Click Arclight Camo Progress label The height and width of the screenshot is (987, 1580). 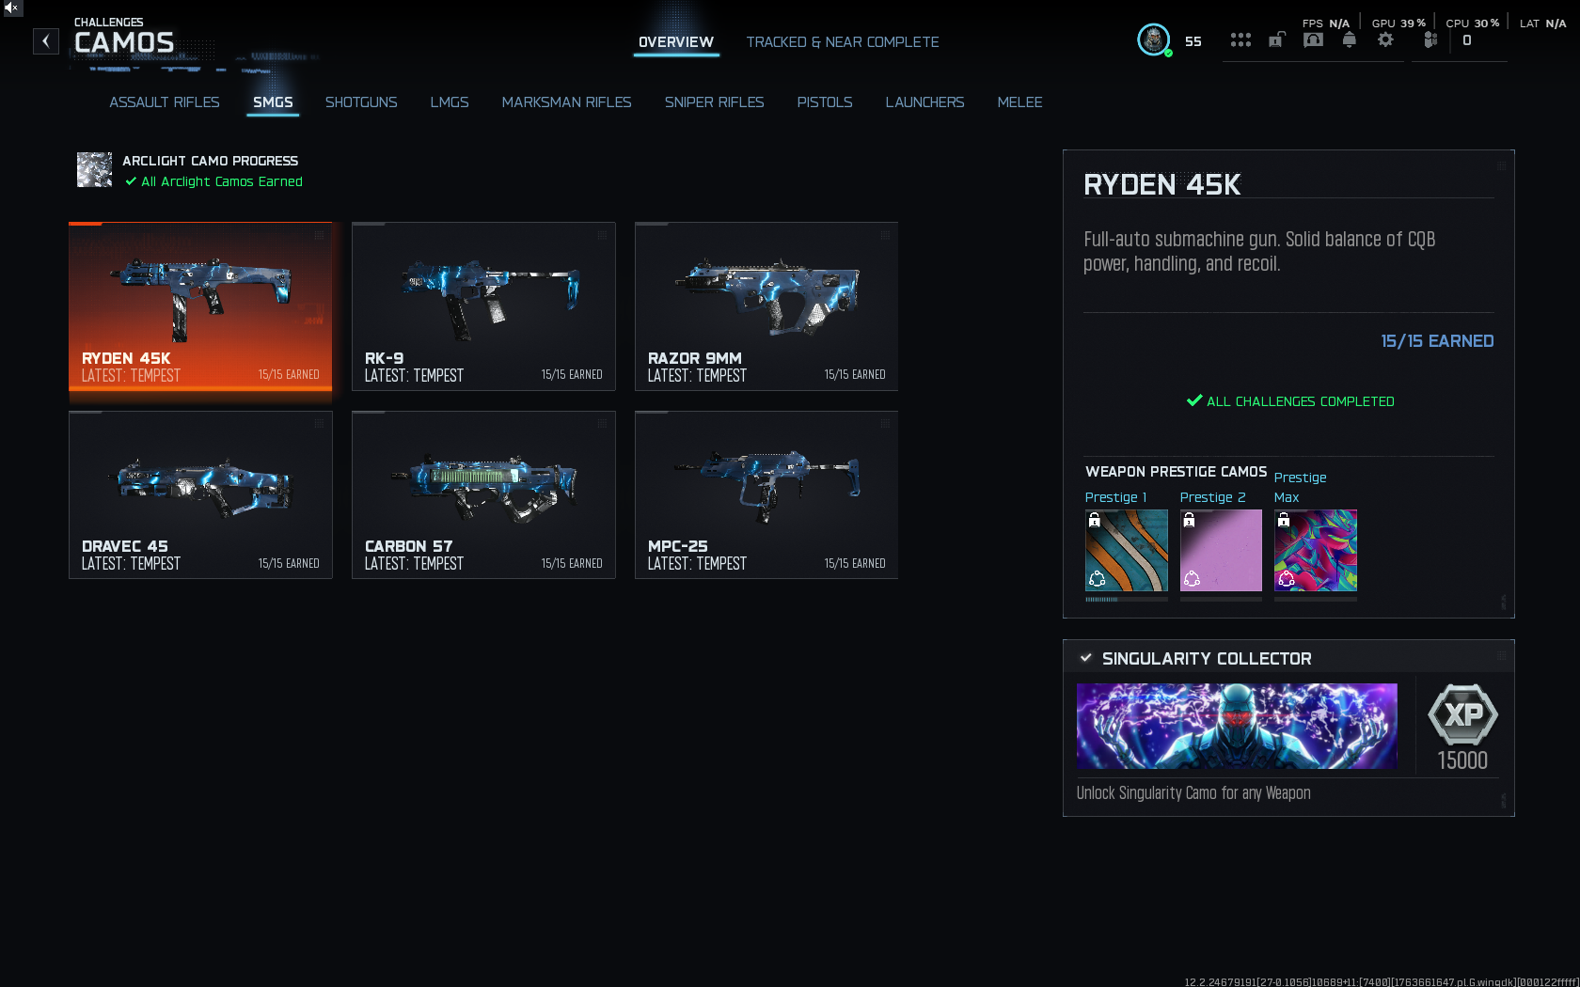click(x=211, y=161)
